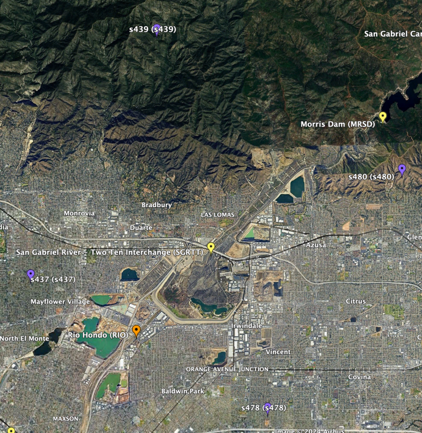
Task: Click the Duarte city label
Action: [x=141, y=228]
